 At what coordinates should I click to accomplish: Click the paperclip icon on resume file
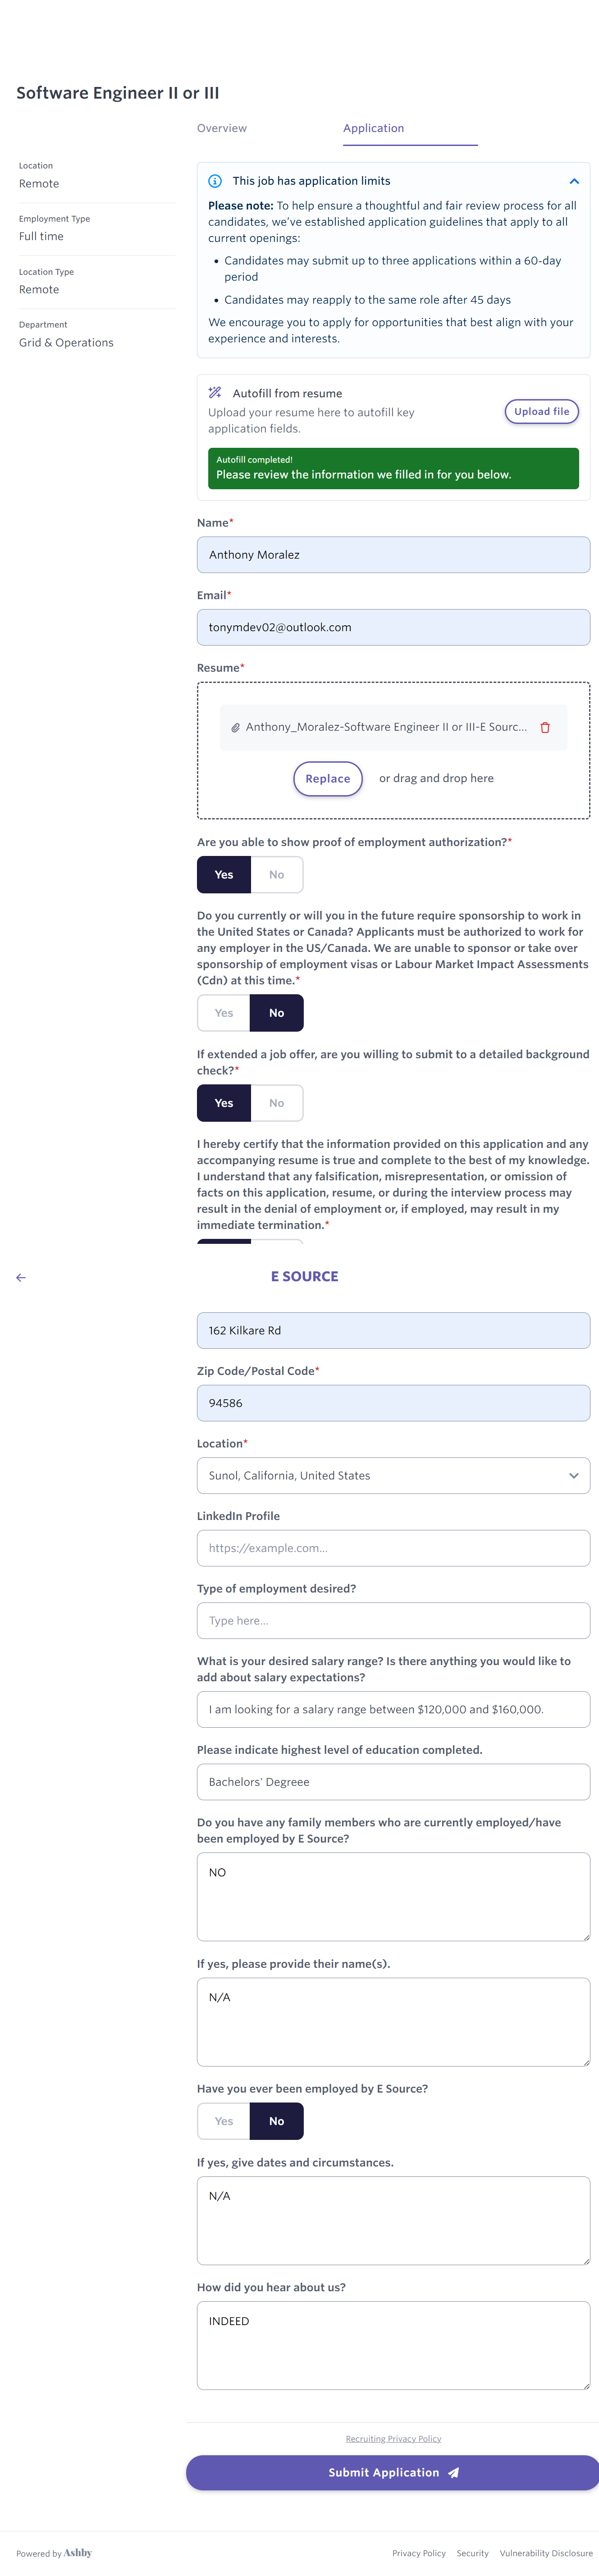[x=235, y=728]
